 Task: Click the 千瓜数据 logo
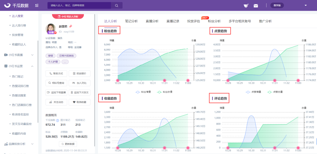(16, 5)
